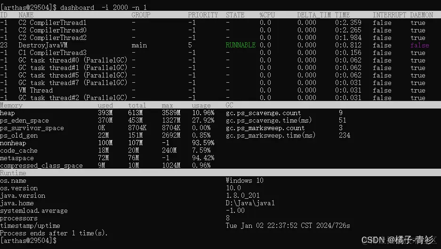Image resolution: width=441 pixels, height=249 pixels.
Task: Click the nonheap usage value '93.59%'
Action: [203, 143]
